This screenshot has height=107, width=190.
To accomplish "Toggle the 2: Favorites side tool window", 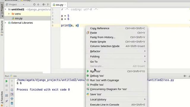I will (2, 97).
